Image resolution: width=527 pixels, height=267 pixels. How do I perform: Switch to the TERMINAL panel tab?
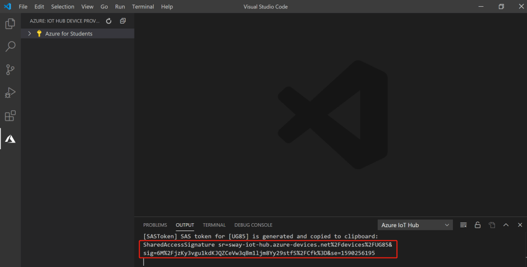tap(214, 225)
